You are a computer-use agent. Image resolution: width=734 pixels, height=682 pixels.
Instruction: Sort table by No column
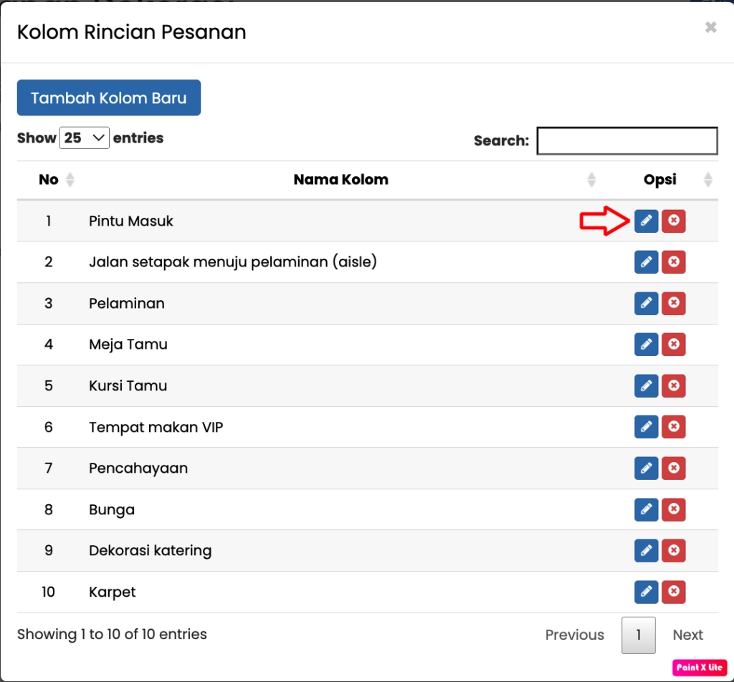[x=49, y=180]
